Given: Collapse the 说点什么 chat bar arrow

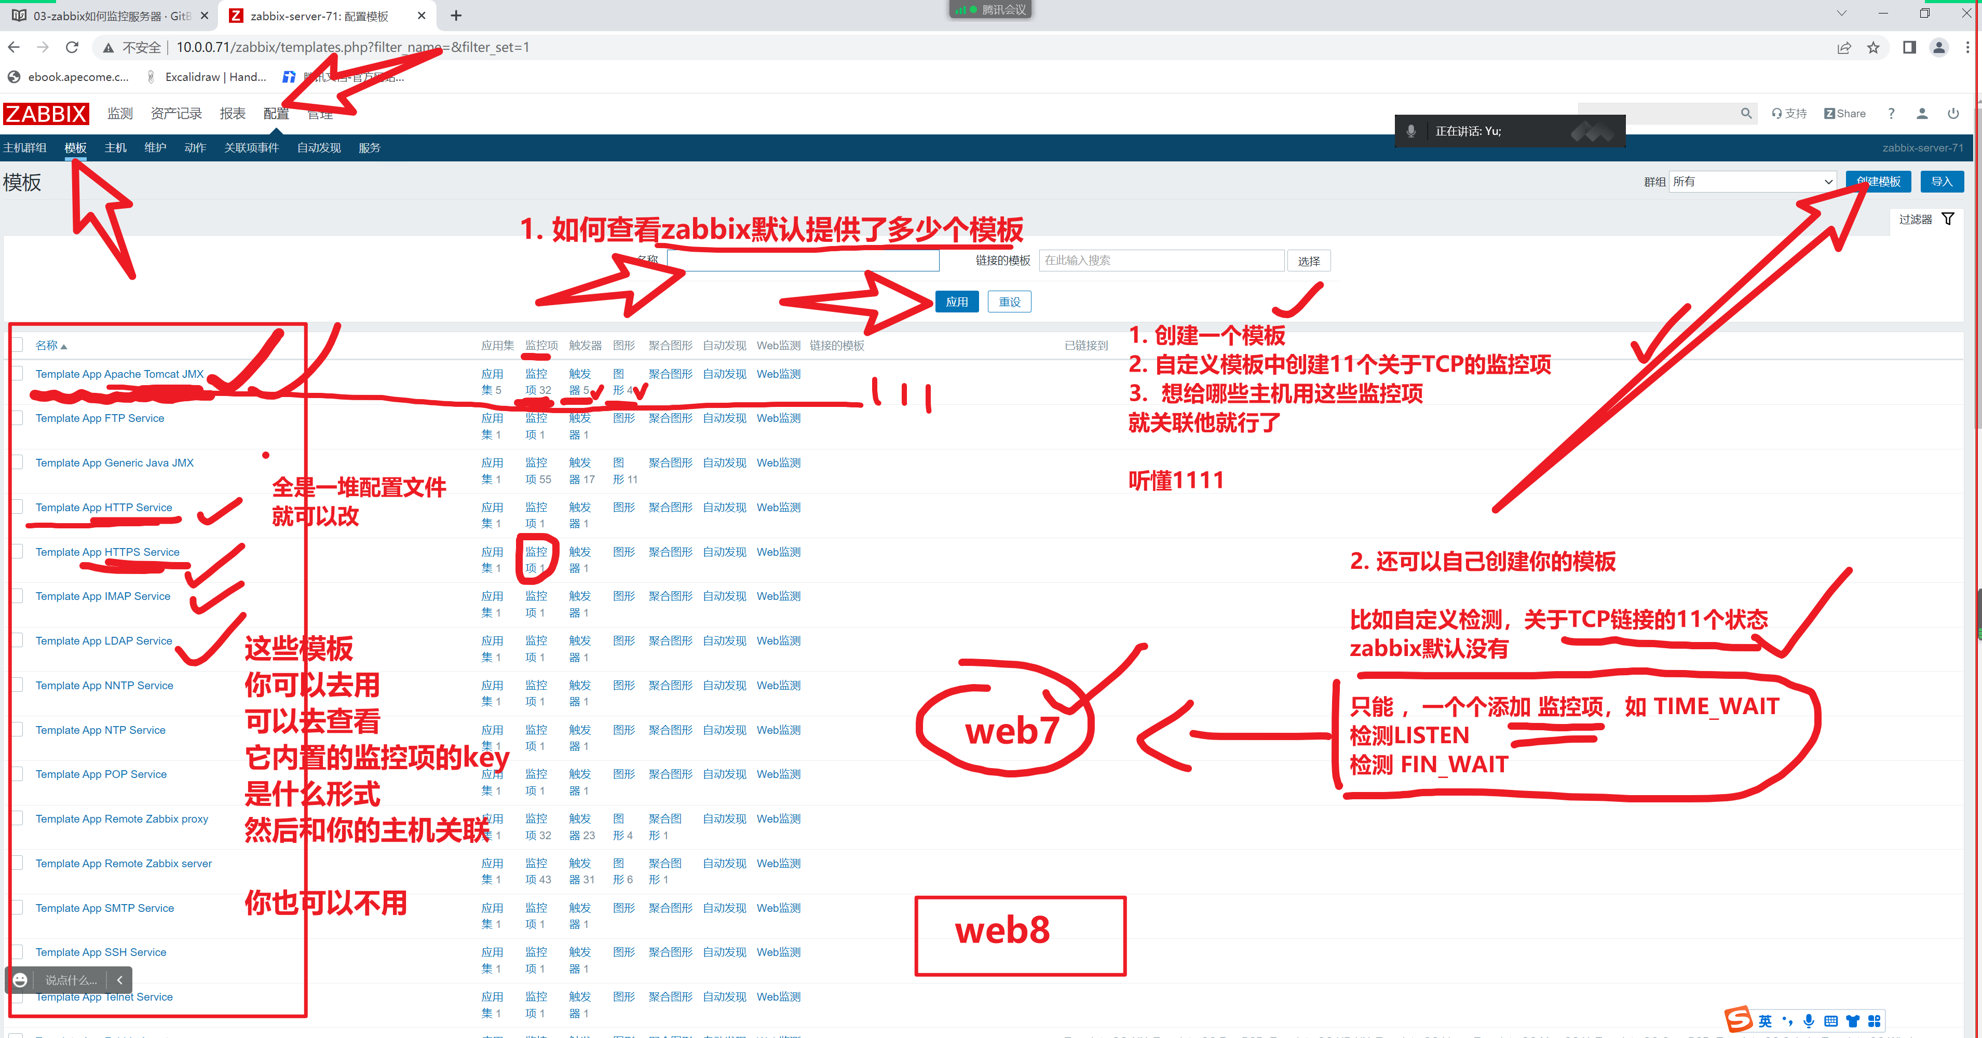Looking at the screenshot, I should click(x=119, y=979).
